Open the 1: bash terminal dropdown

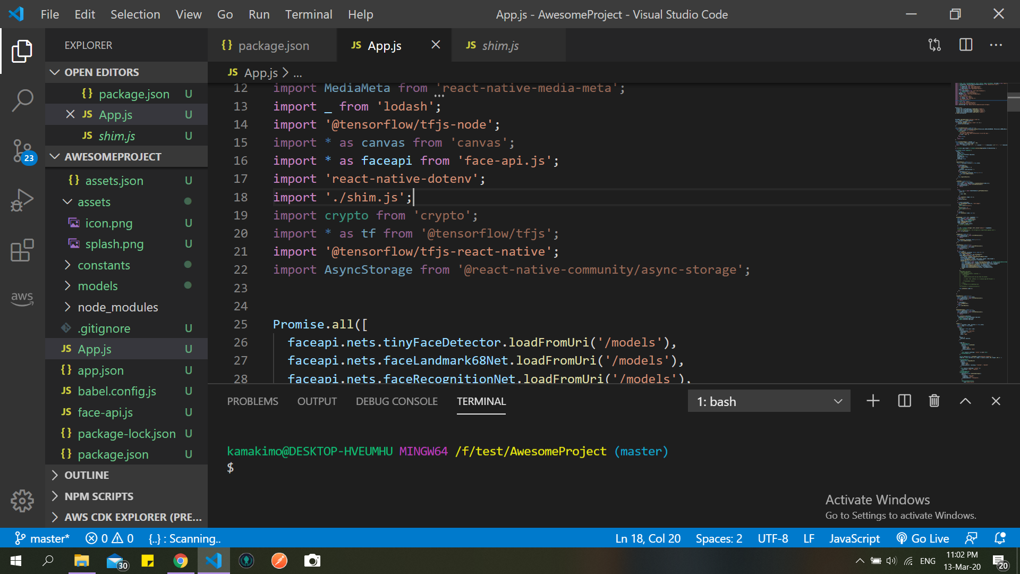point(769,401)
